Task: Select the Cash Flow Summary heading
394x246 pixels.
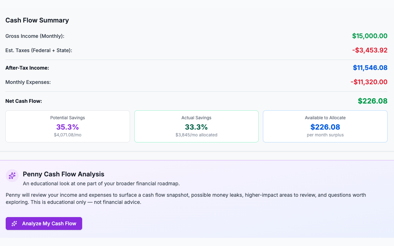Action: pyautogui.click(x=37, y=20)
